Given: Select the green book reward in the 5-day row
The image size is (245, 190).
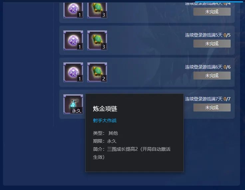Looking at the screenshot, I should tap(97, 40).
